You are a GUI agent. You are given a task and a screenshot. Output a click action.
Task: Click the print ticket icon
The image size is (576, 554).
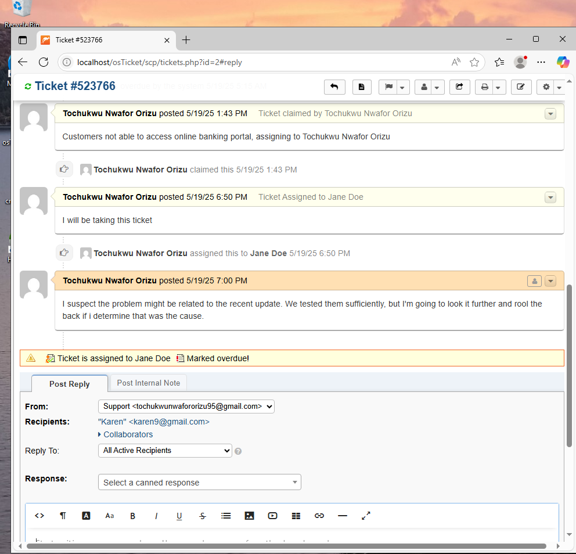click(x=484, y=87)
